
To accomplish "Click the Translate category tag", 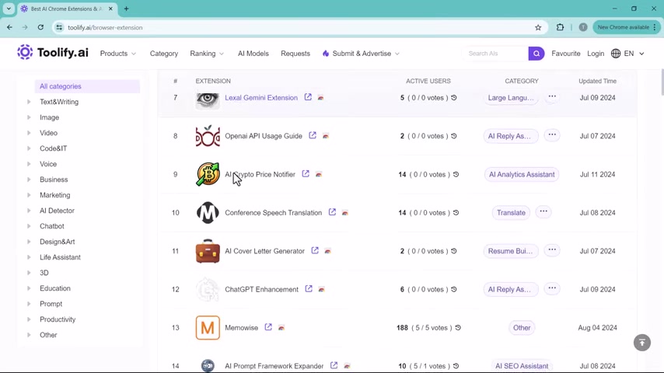I will point(511,213).
